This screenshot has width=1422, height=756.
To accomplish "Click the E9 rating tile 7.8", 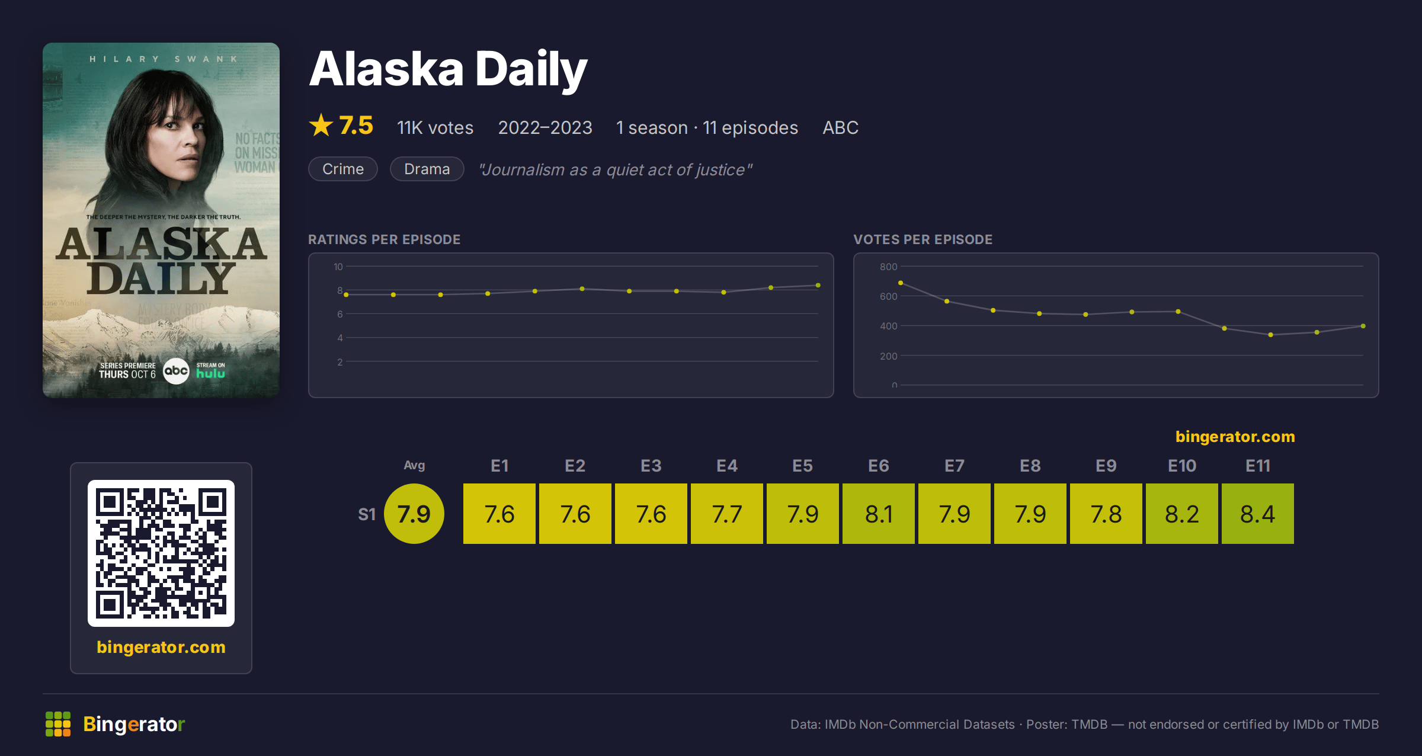I will tap(1106, 514).
